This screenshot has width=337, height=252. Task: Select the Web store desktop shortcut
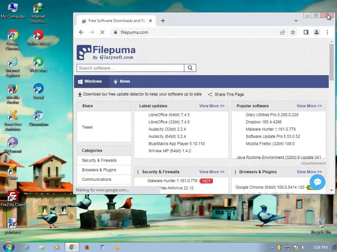(39, 64)
